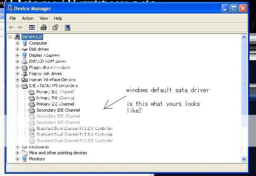Click Scan for hardware changes icon

(67, 27)
